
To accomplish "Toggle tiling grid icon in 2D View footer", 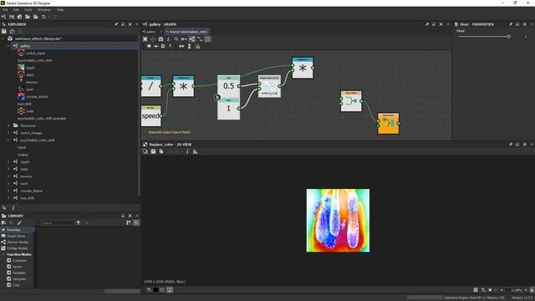I will pos(476,290).
